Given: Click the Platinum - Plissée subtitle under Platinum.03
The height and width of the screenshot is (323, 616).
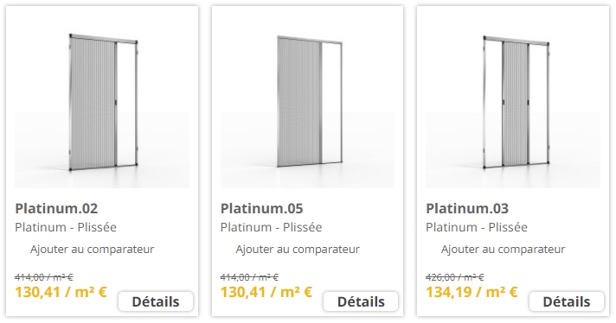Looking at the screenshot, I should (477, 227).
